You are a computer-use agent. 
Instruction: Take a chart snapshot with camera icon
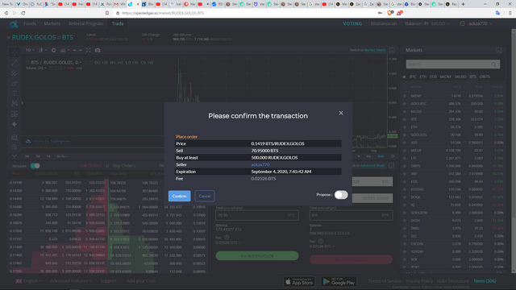[98, 50]
